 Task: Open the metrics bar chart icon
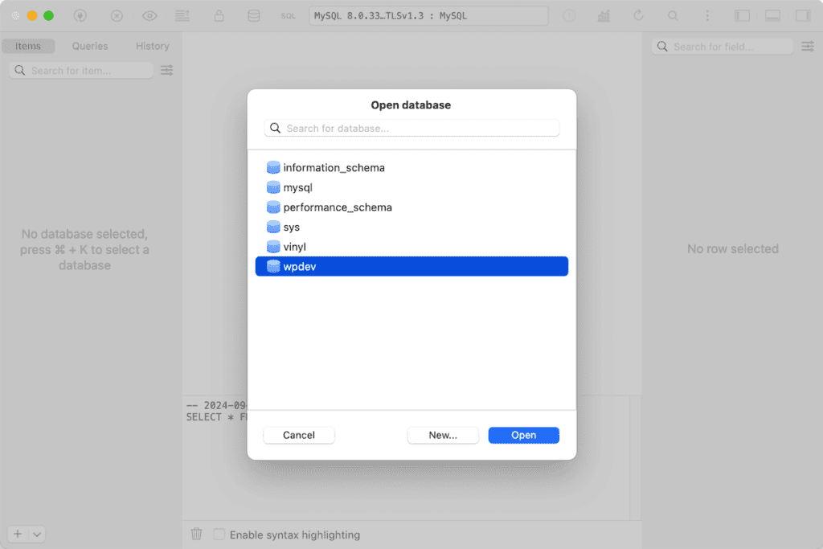[x=604, y=16]
